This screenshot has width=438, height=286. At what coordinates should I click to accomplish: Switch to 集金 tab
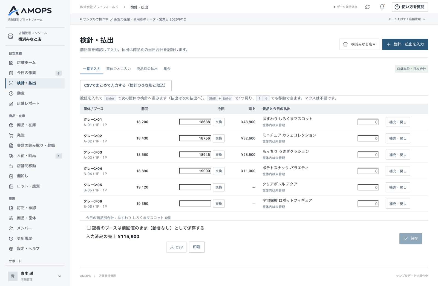tap(167, 69)
